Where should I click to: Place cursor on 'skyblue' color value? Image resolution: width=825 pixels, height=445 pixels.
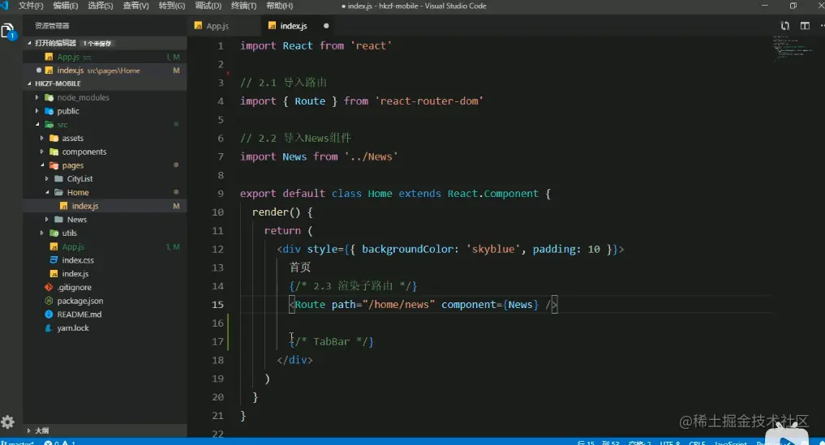coord(493,250)
